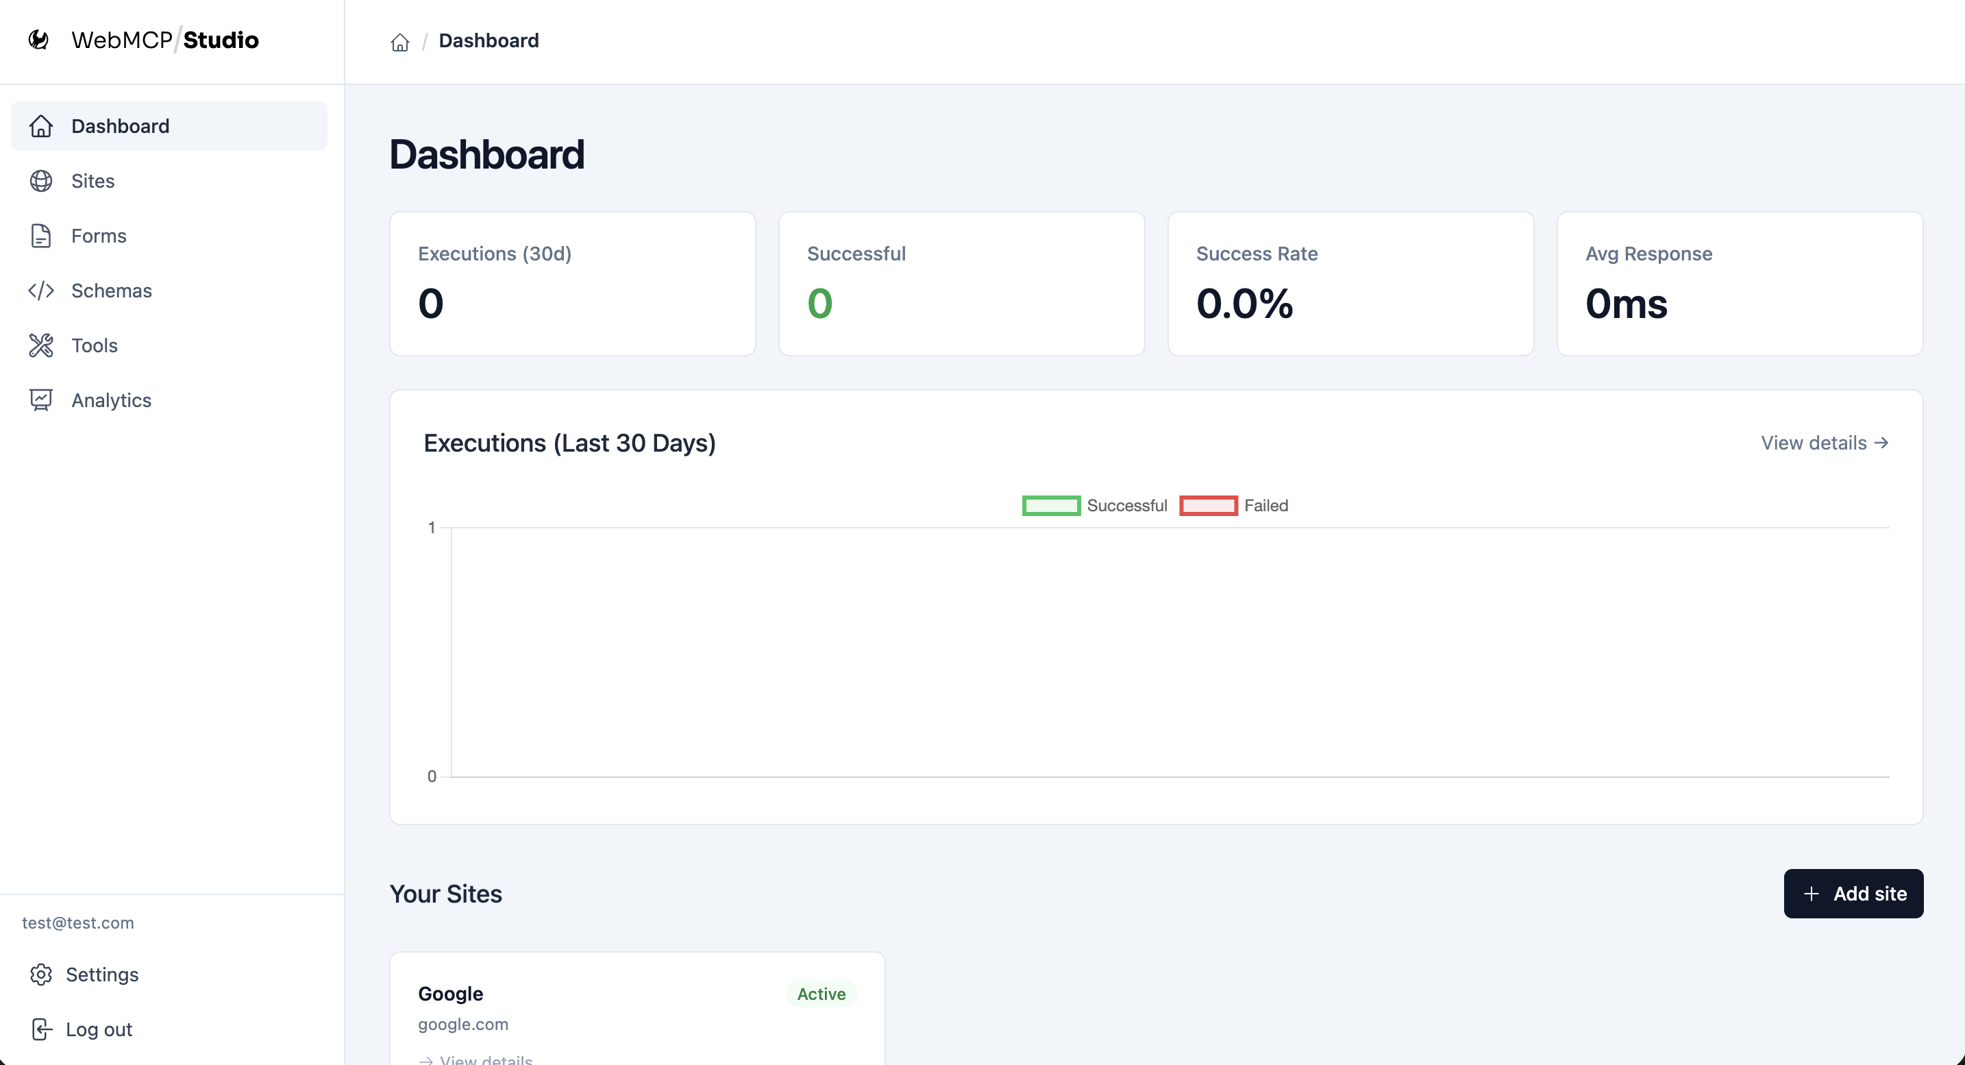Click the breadcrumb home icon
This screenshot has width=1965, height=1065.
[399, 41]
